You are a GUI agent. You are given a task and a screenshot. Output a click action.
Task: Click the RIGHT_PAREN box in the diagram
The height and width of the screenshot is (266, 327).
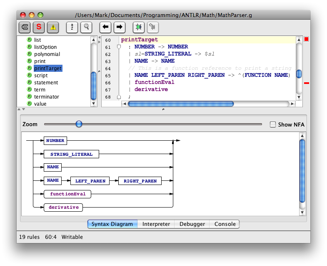tap(140, 181)
